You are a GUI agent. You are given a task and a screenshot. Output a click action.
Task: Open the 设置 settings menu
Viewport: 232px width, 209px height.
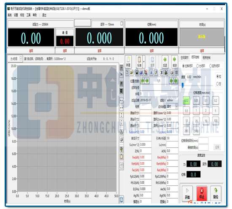(16, 15)
